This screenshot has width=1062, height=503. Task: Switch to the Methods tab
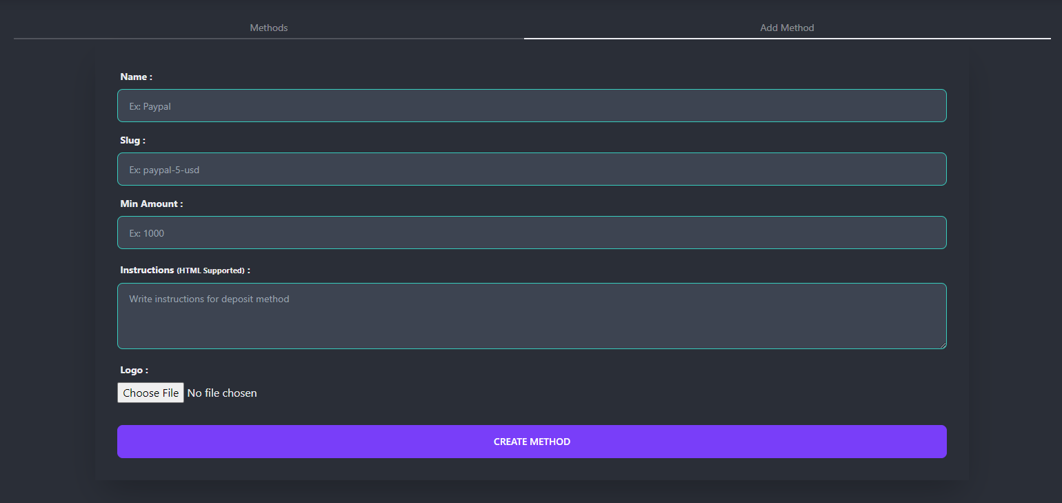tap(268, 28)
